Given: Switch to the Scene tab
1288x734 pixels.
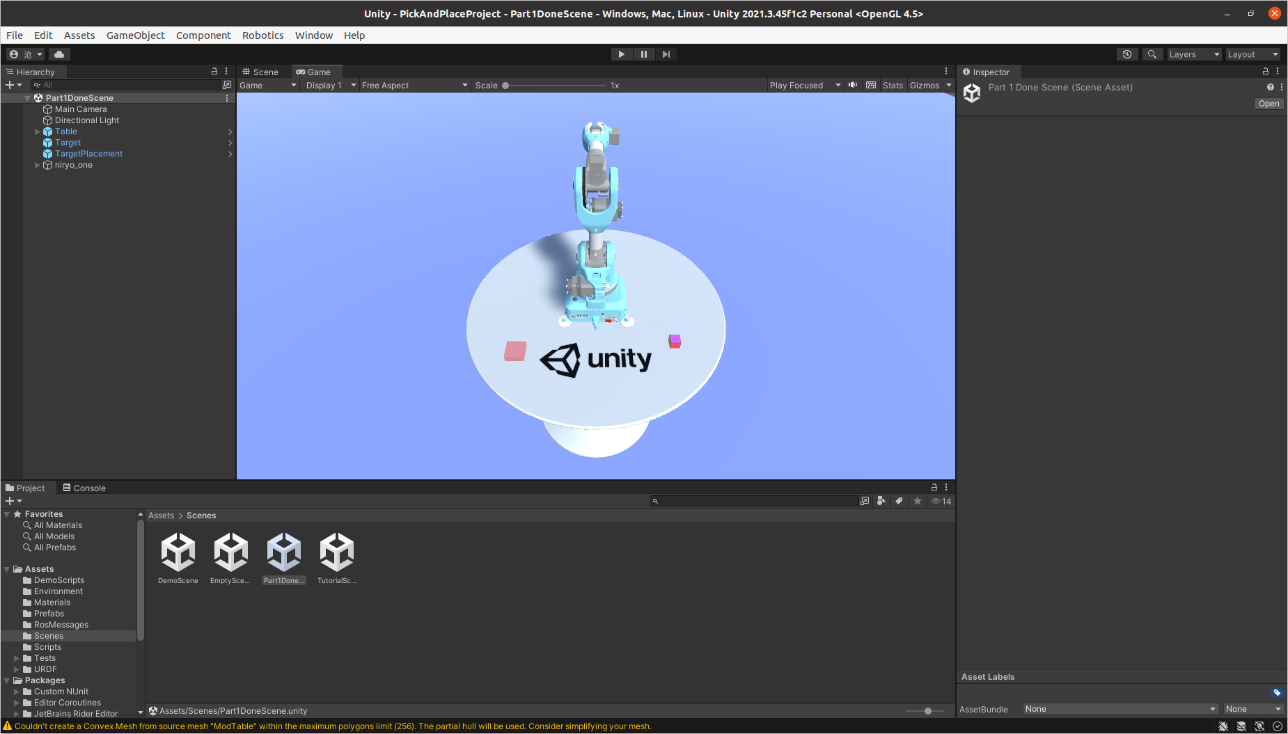Looking at the screenshot, I should (261, 72).
